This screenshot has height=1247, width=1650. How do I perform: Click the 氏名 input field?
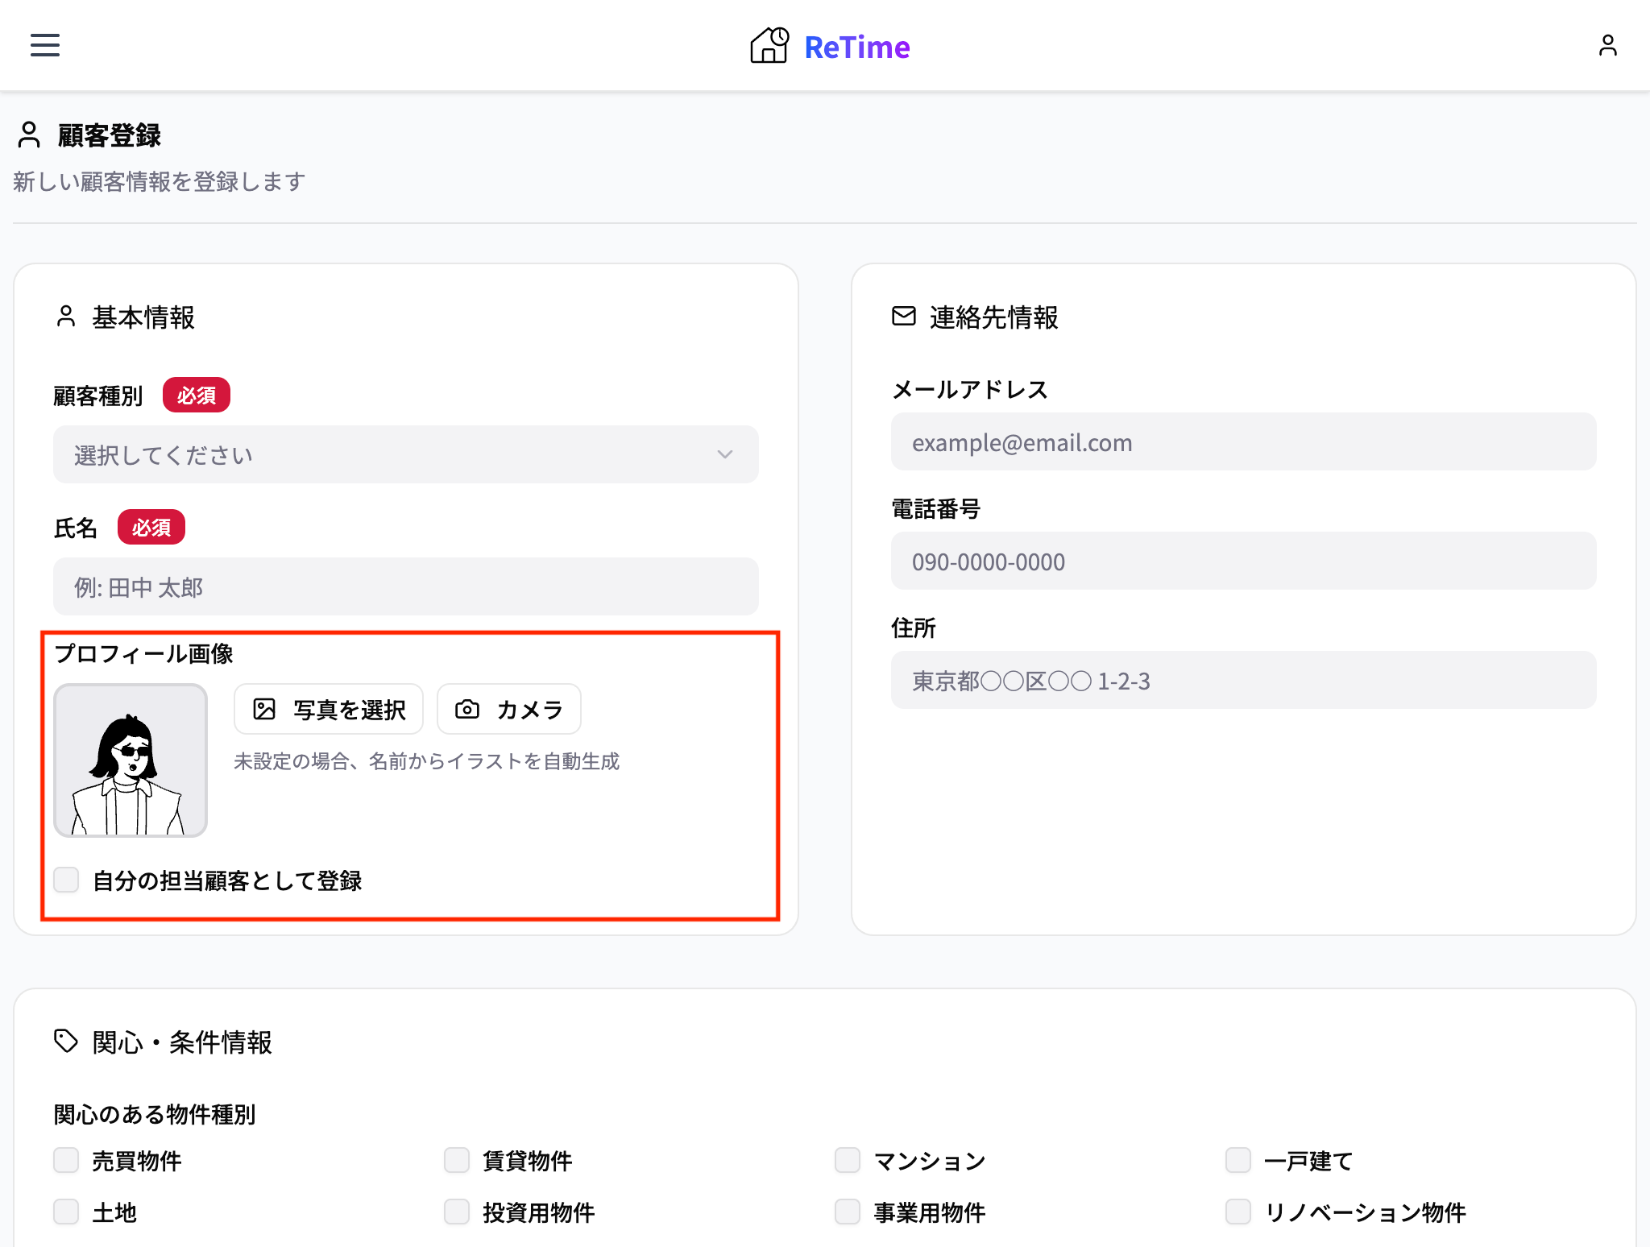[x=404, y=586]
